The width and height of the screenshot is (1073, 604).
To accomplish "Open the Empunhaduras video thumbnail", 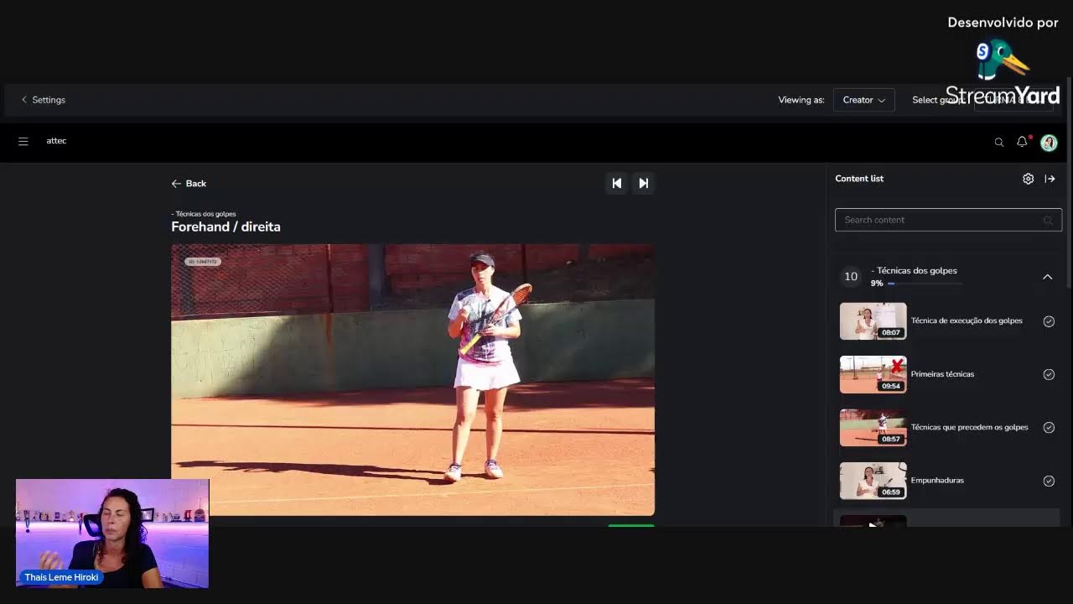I will click(x=873, y=481).
